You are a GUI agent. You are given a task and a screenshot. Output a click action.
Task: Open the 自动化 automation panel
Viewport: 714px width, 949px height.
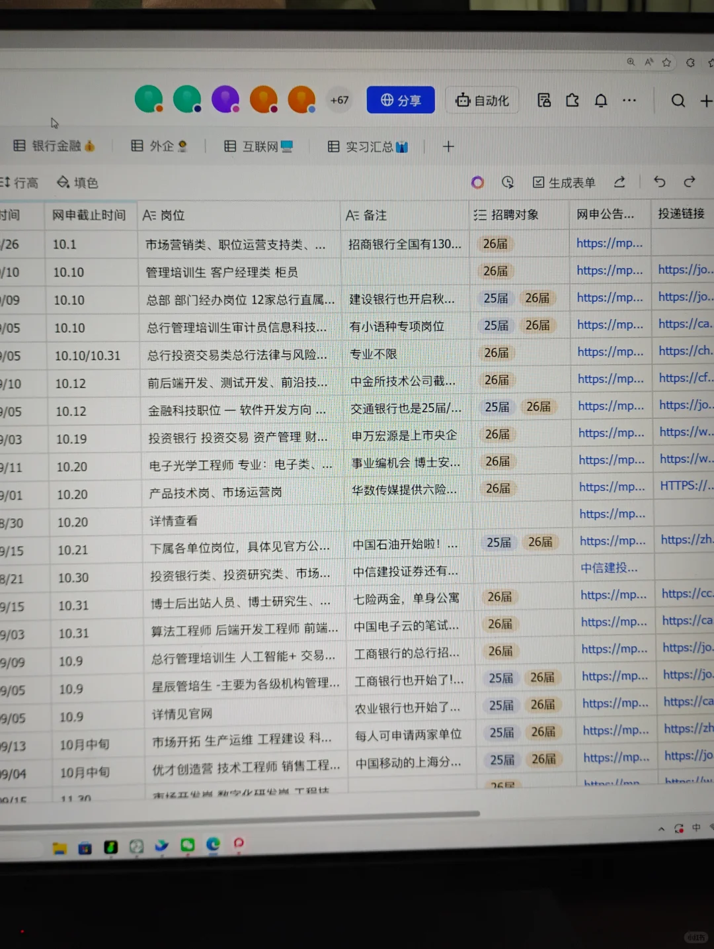(482, 101)
